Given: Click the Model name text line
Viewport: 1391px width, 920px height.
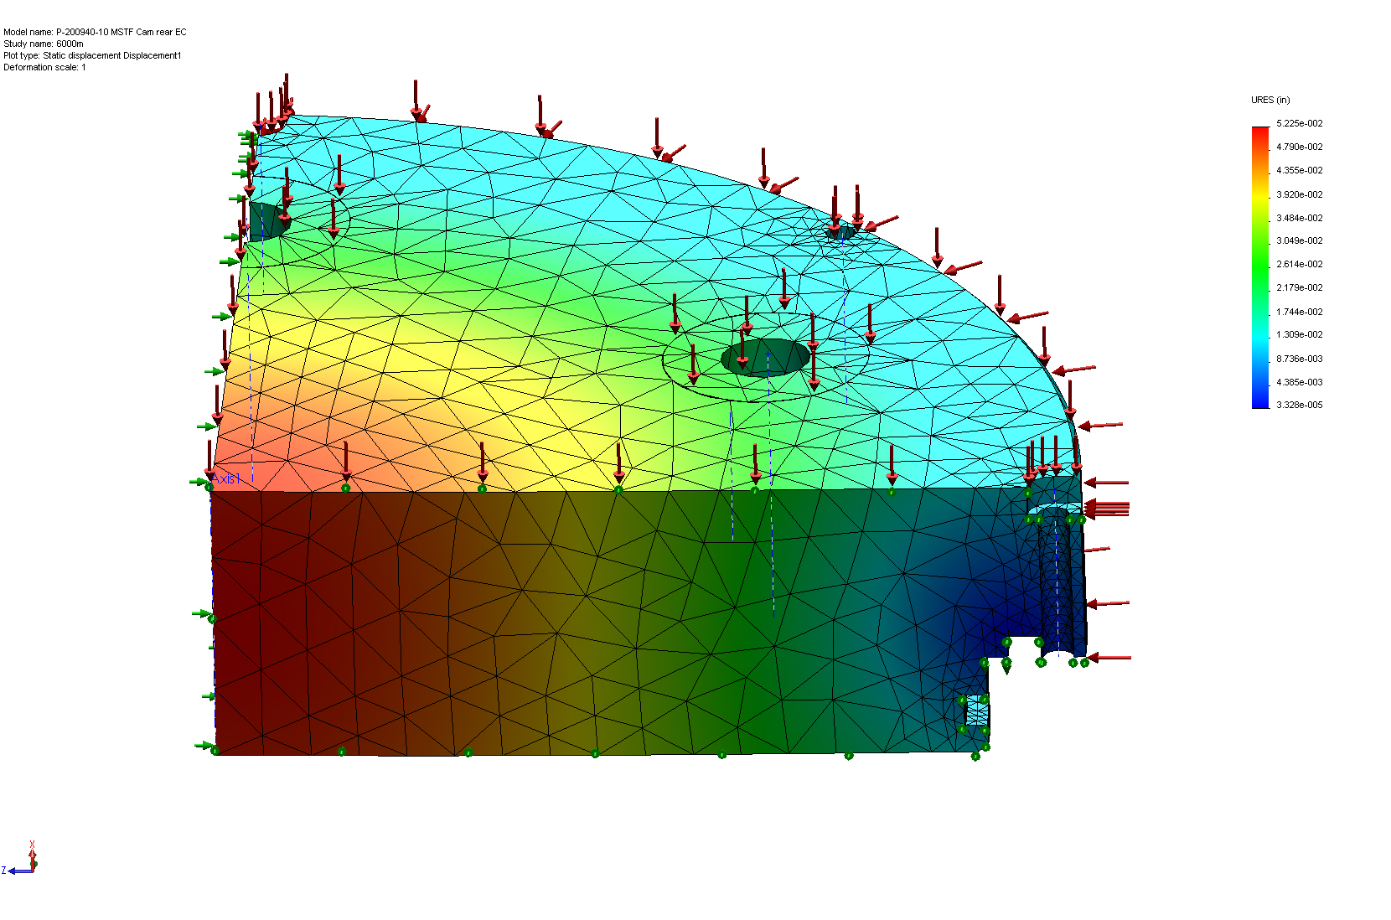Looking at the screenshot, I should pos(95,32).
